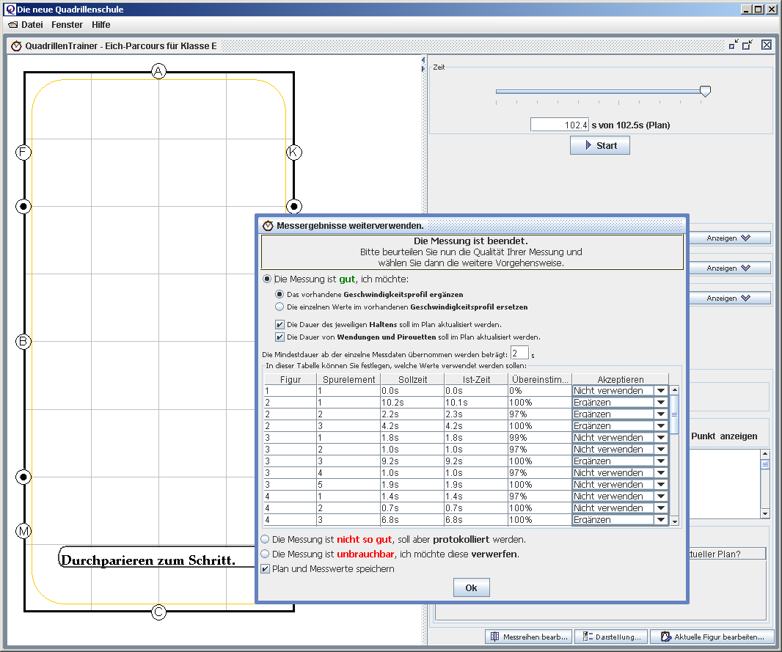Click the Start button

click(600, 145)
